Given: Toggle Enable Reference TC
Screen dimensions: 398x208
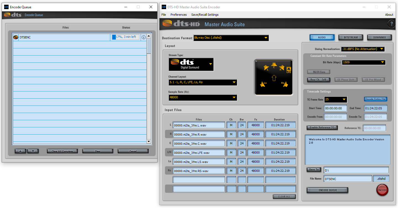Looking at the screenshot, I should click(322, 128).
